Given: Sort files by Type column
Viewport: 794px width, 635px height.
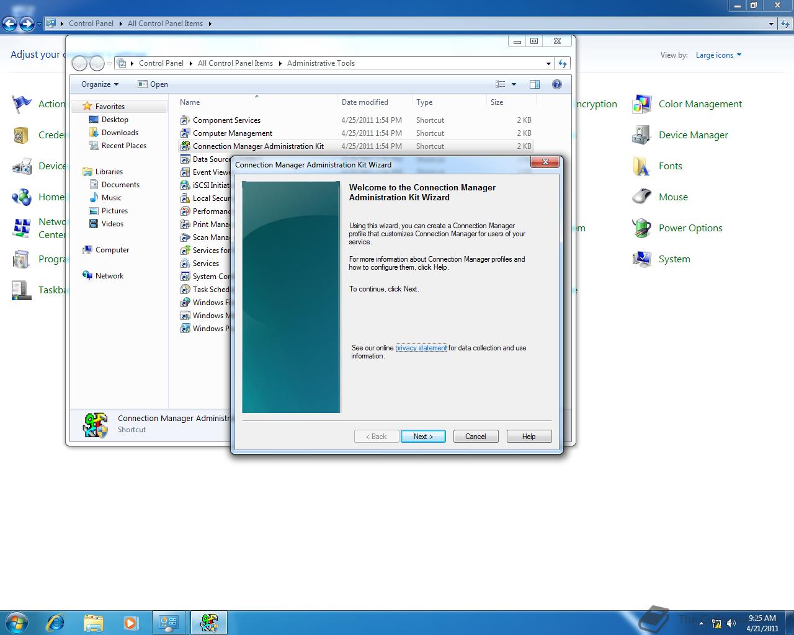Looking at the screenshot, I should point(449,102).
